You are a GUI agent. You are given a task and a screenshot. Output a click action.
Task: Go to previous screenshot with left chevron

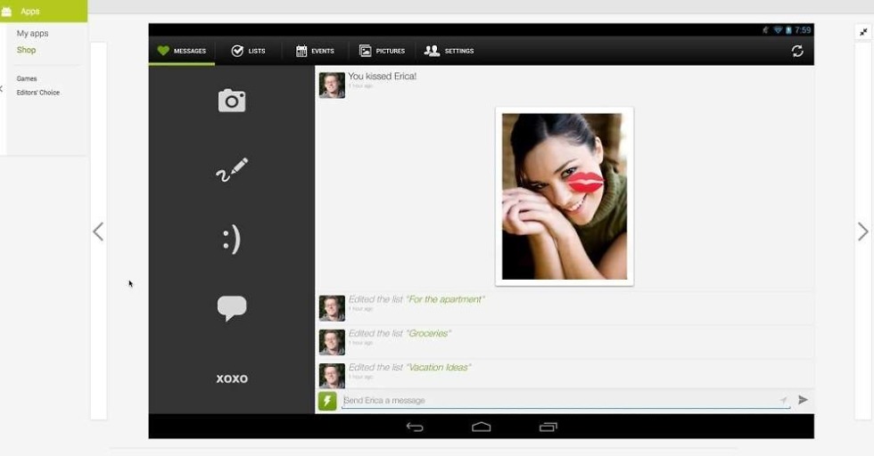[x=98, y=232]
